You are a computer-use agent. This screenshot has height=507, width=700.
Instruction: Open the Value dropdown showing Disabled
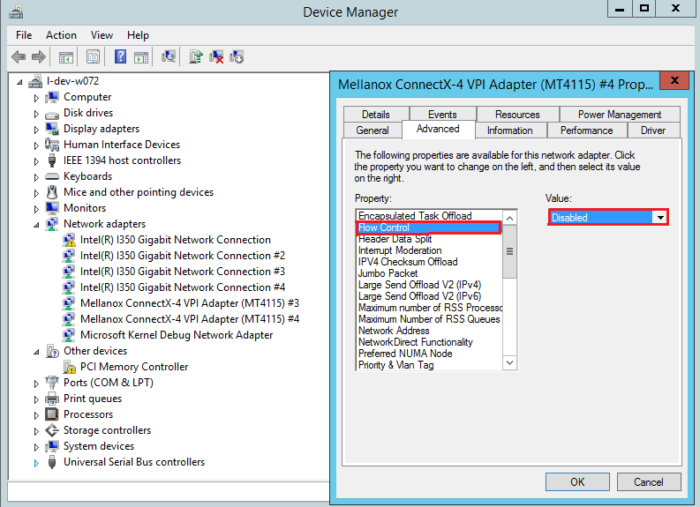pyautogui.click(x=659, y=218)
